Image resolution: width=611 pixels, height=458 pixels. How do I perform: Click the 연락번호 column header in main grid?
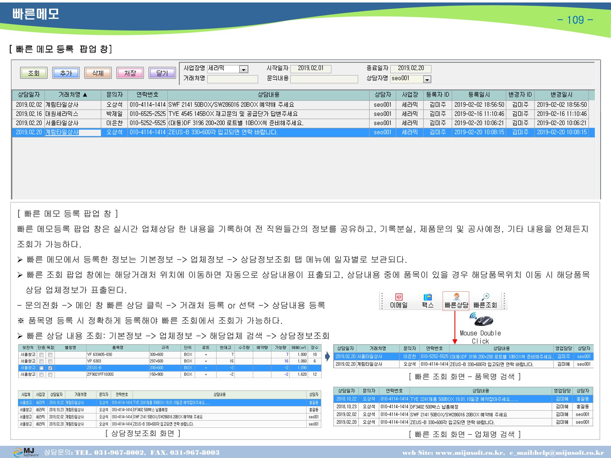147,95
